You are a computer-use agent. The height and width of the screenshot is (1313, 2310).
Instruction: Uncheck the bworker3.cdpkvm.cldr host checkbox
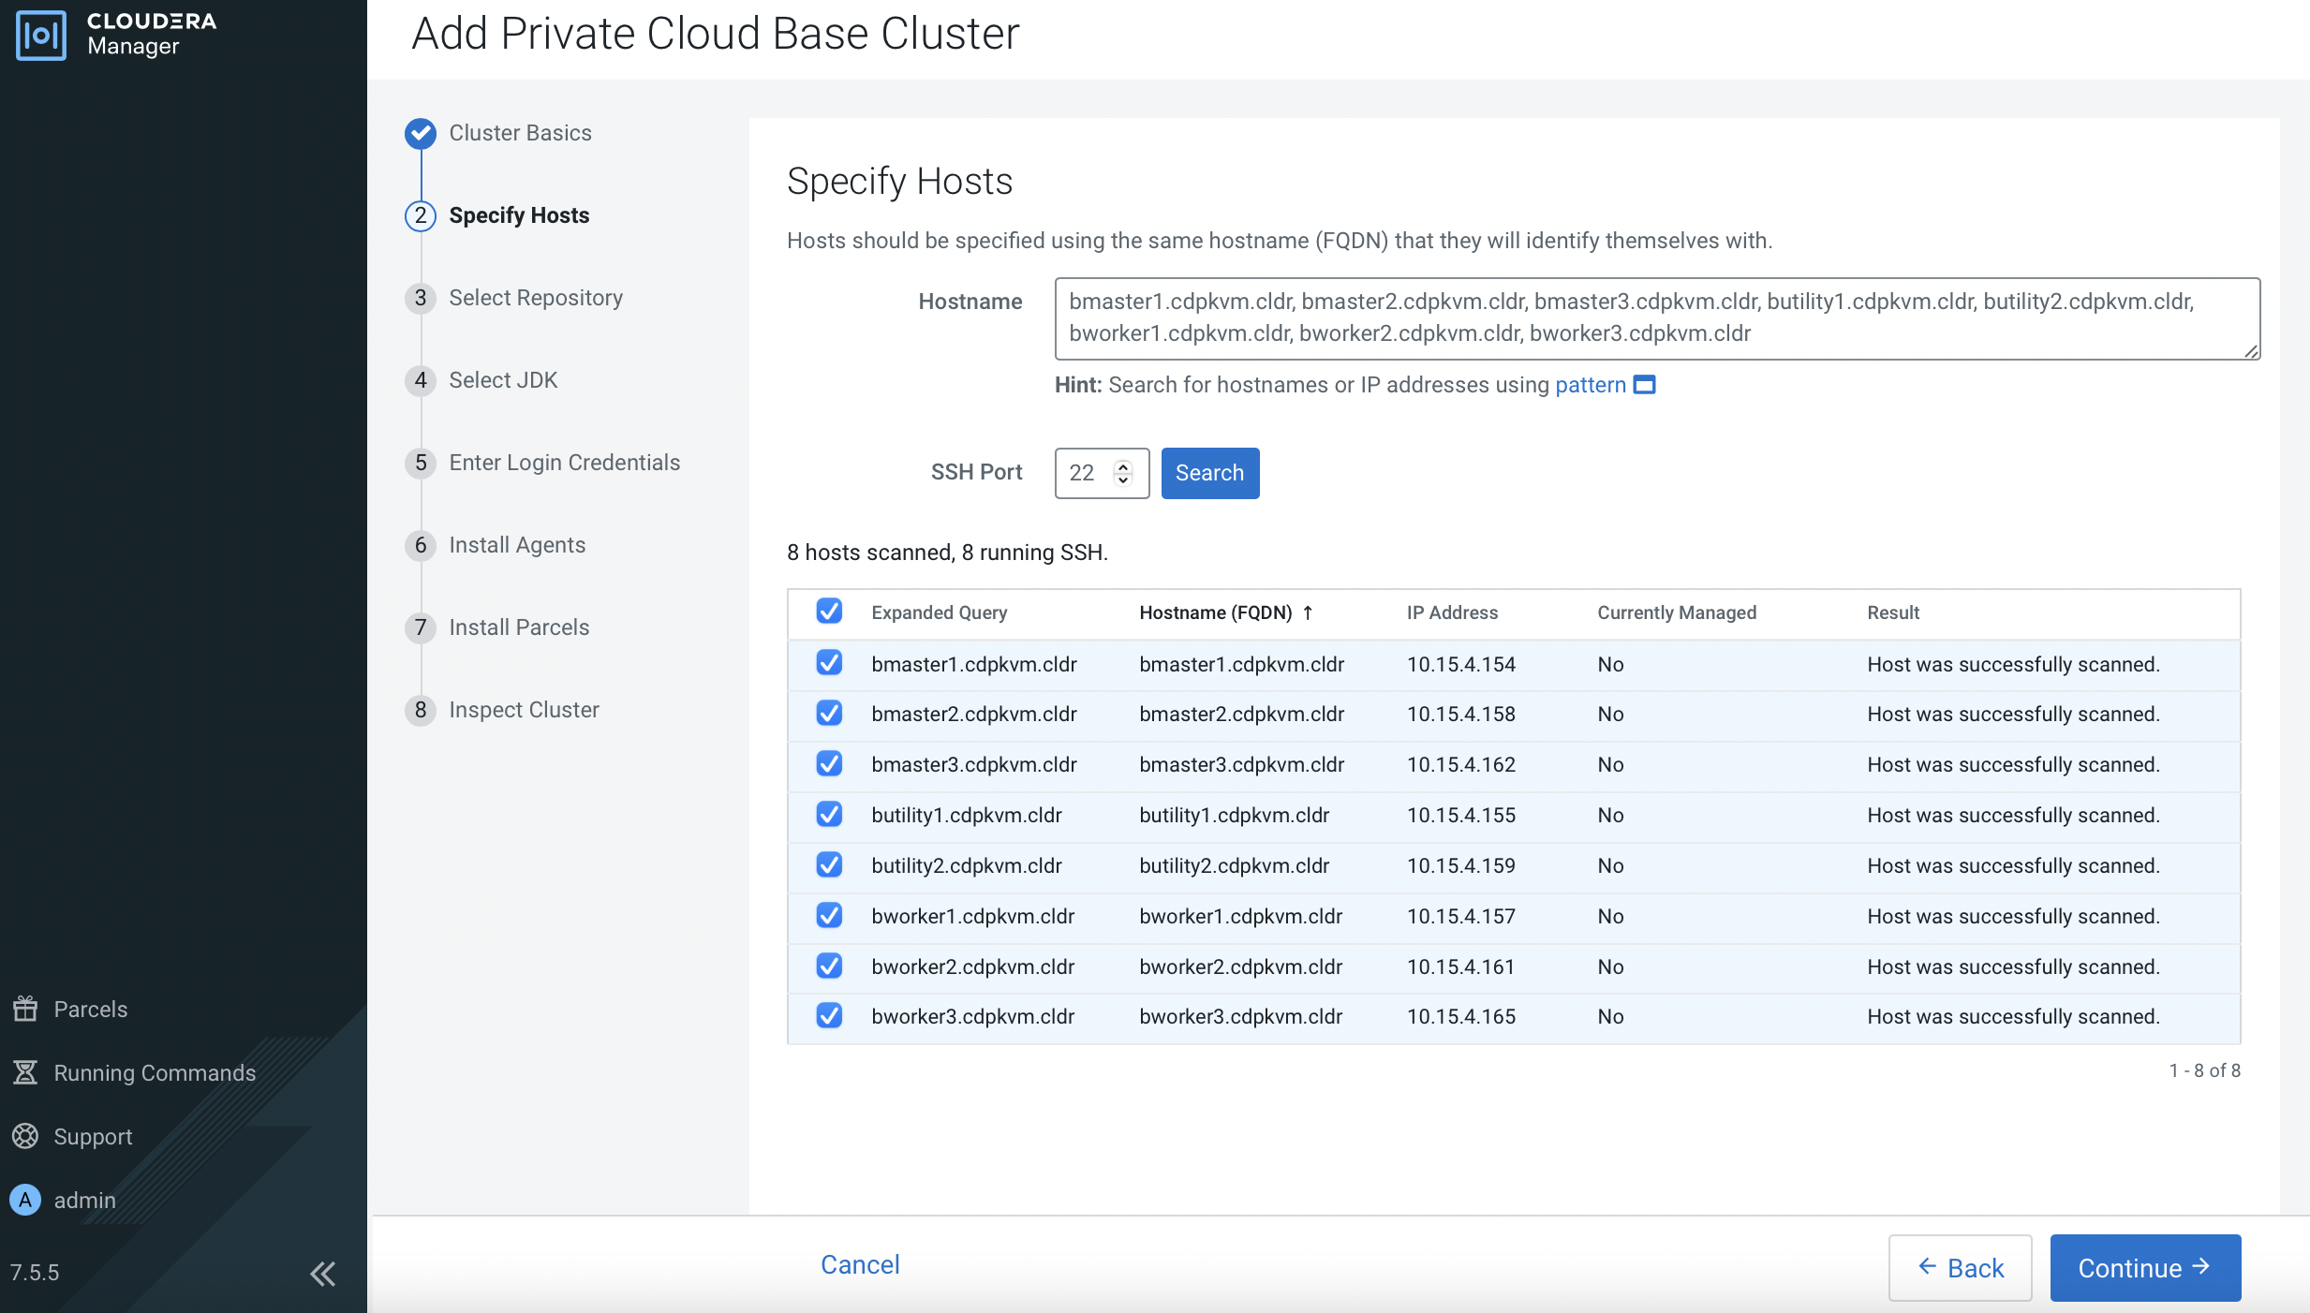[829, 1016]
